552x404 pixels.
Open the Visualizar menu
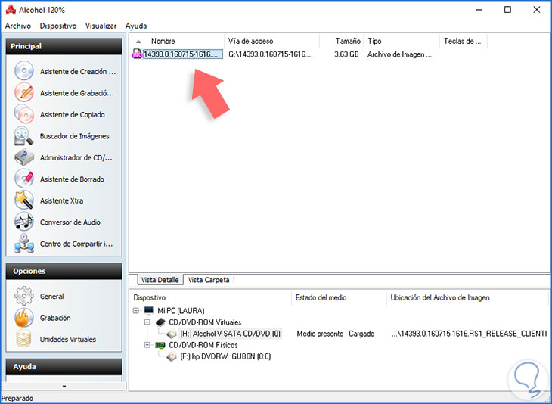click(x=101, y=26)
